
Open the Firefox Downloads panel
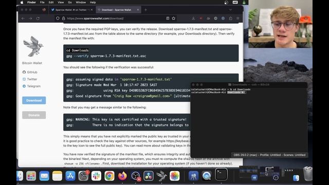tap(193, 18)
